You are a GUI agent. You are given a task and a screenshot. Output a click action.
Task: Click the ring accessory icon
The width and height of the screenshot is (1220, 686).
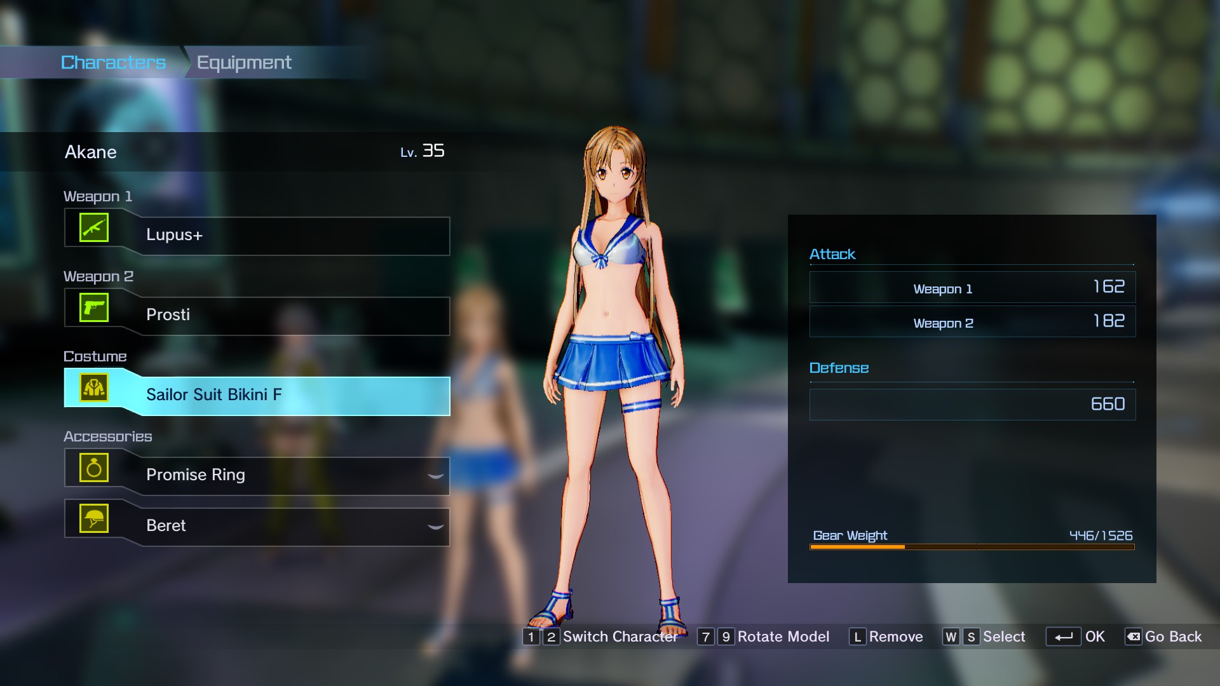click(x=94, y=468)
